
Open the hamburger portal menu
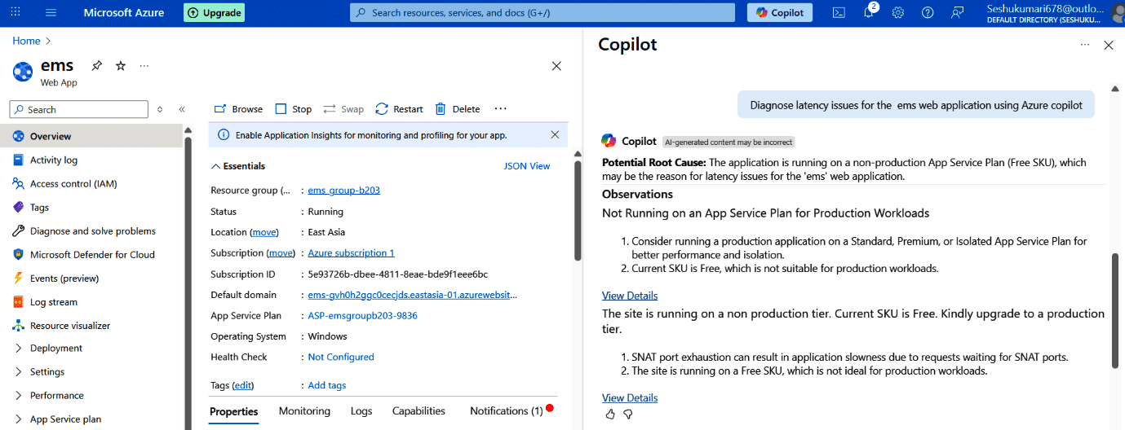[x=51, y=12]
